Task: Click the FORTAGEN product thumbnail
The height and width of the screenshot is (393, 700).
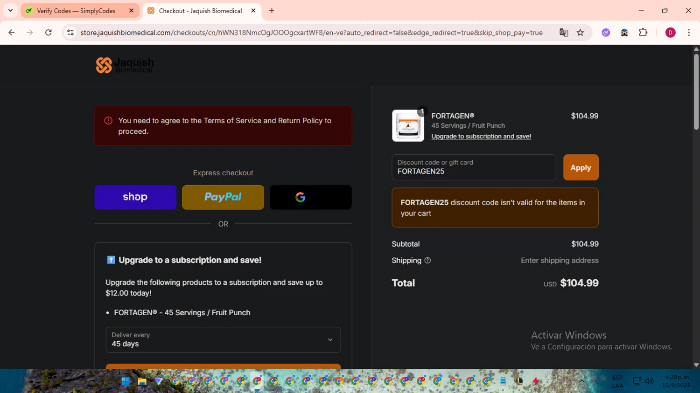Action: [x=408, y=126]
